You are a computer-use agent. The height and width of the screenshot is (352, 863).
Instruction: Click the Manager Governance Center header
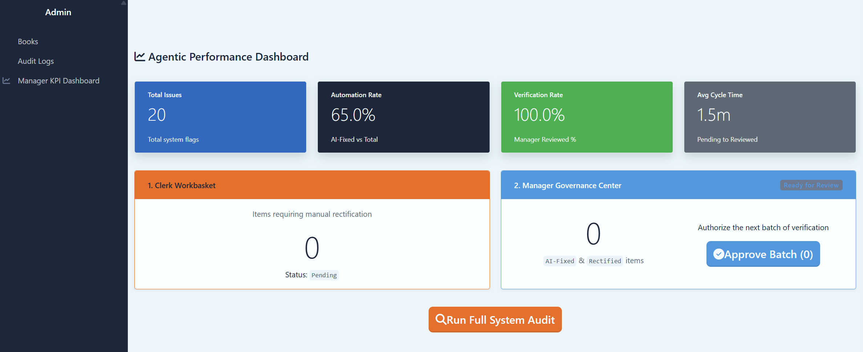678,185
